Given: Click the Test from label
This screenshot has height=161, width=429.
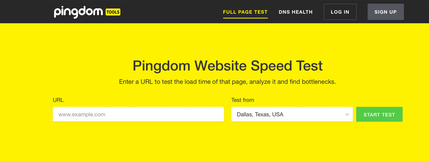Looking at the screenshot, I should tap(243, 100).
